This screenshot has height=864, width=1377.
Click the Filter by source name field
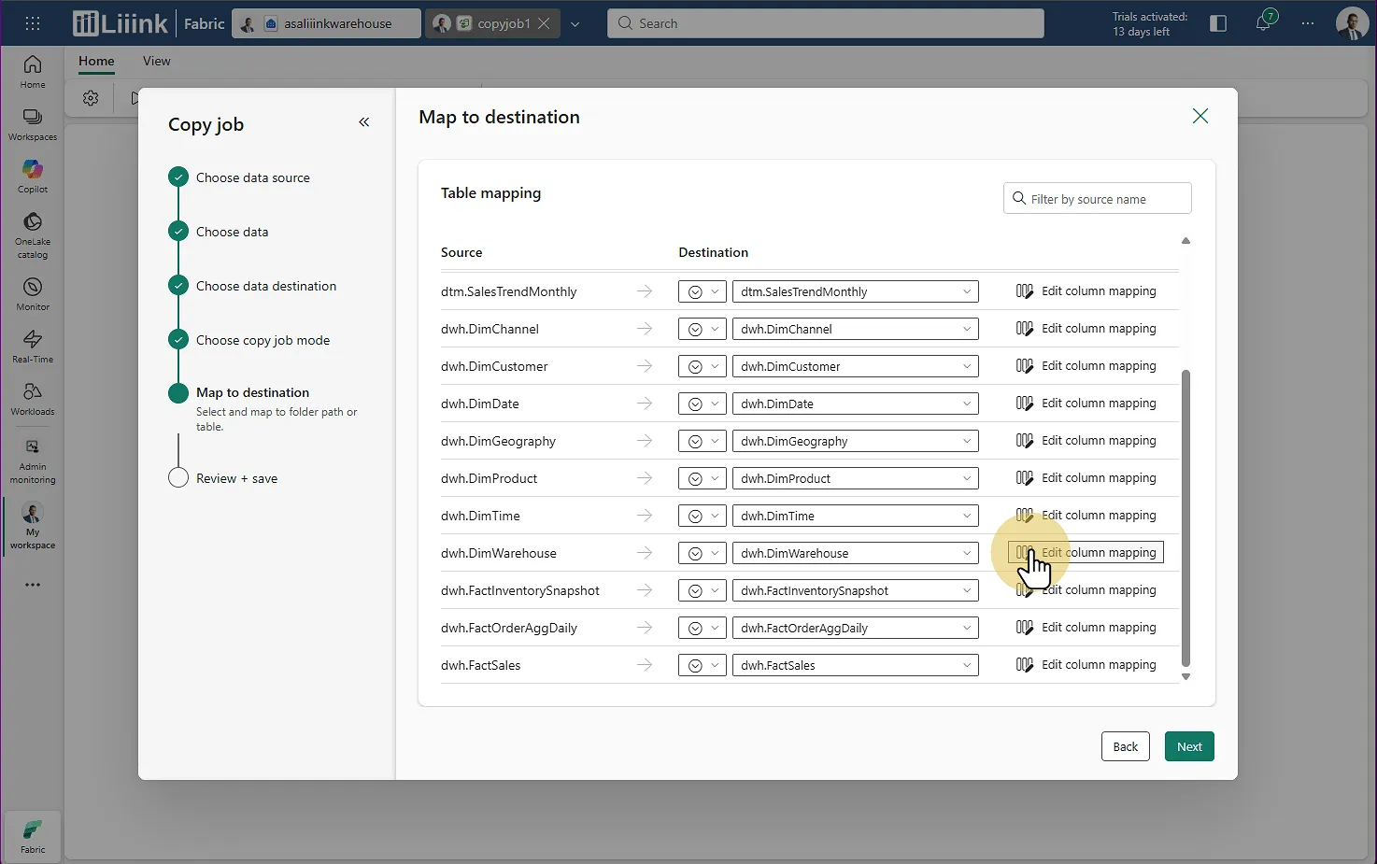(1098, 199)
